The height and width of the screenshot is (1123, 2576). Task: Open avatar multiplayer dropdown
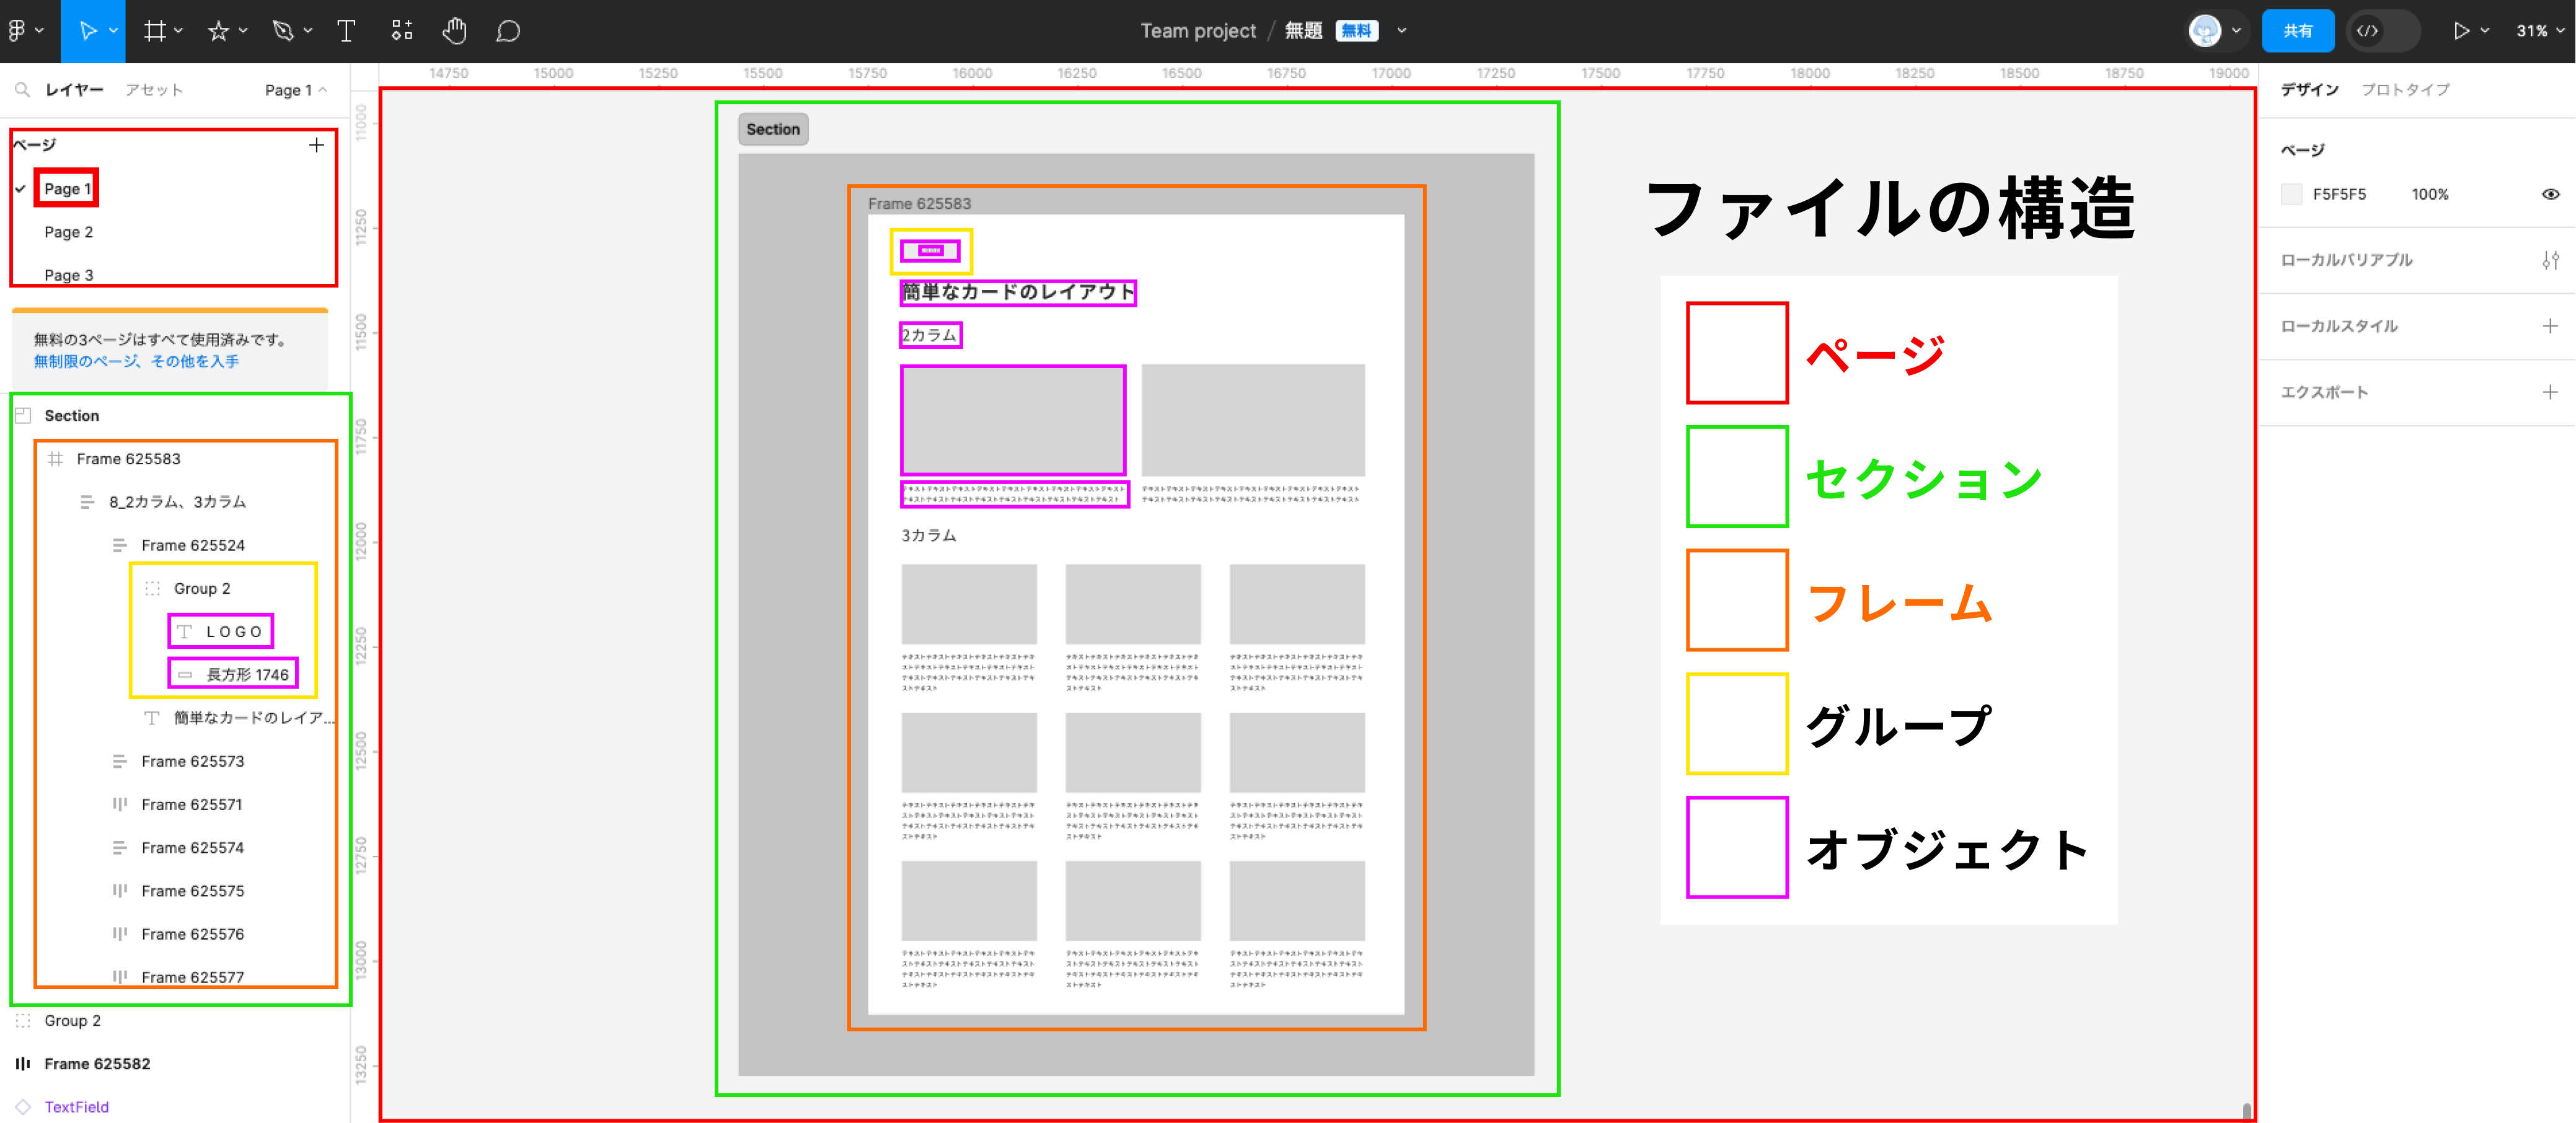pos(2236,31)
